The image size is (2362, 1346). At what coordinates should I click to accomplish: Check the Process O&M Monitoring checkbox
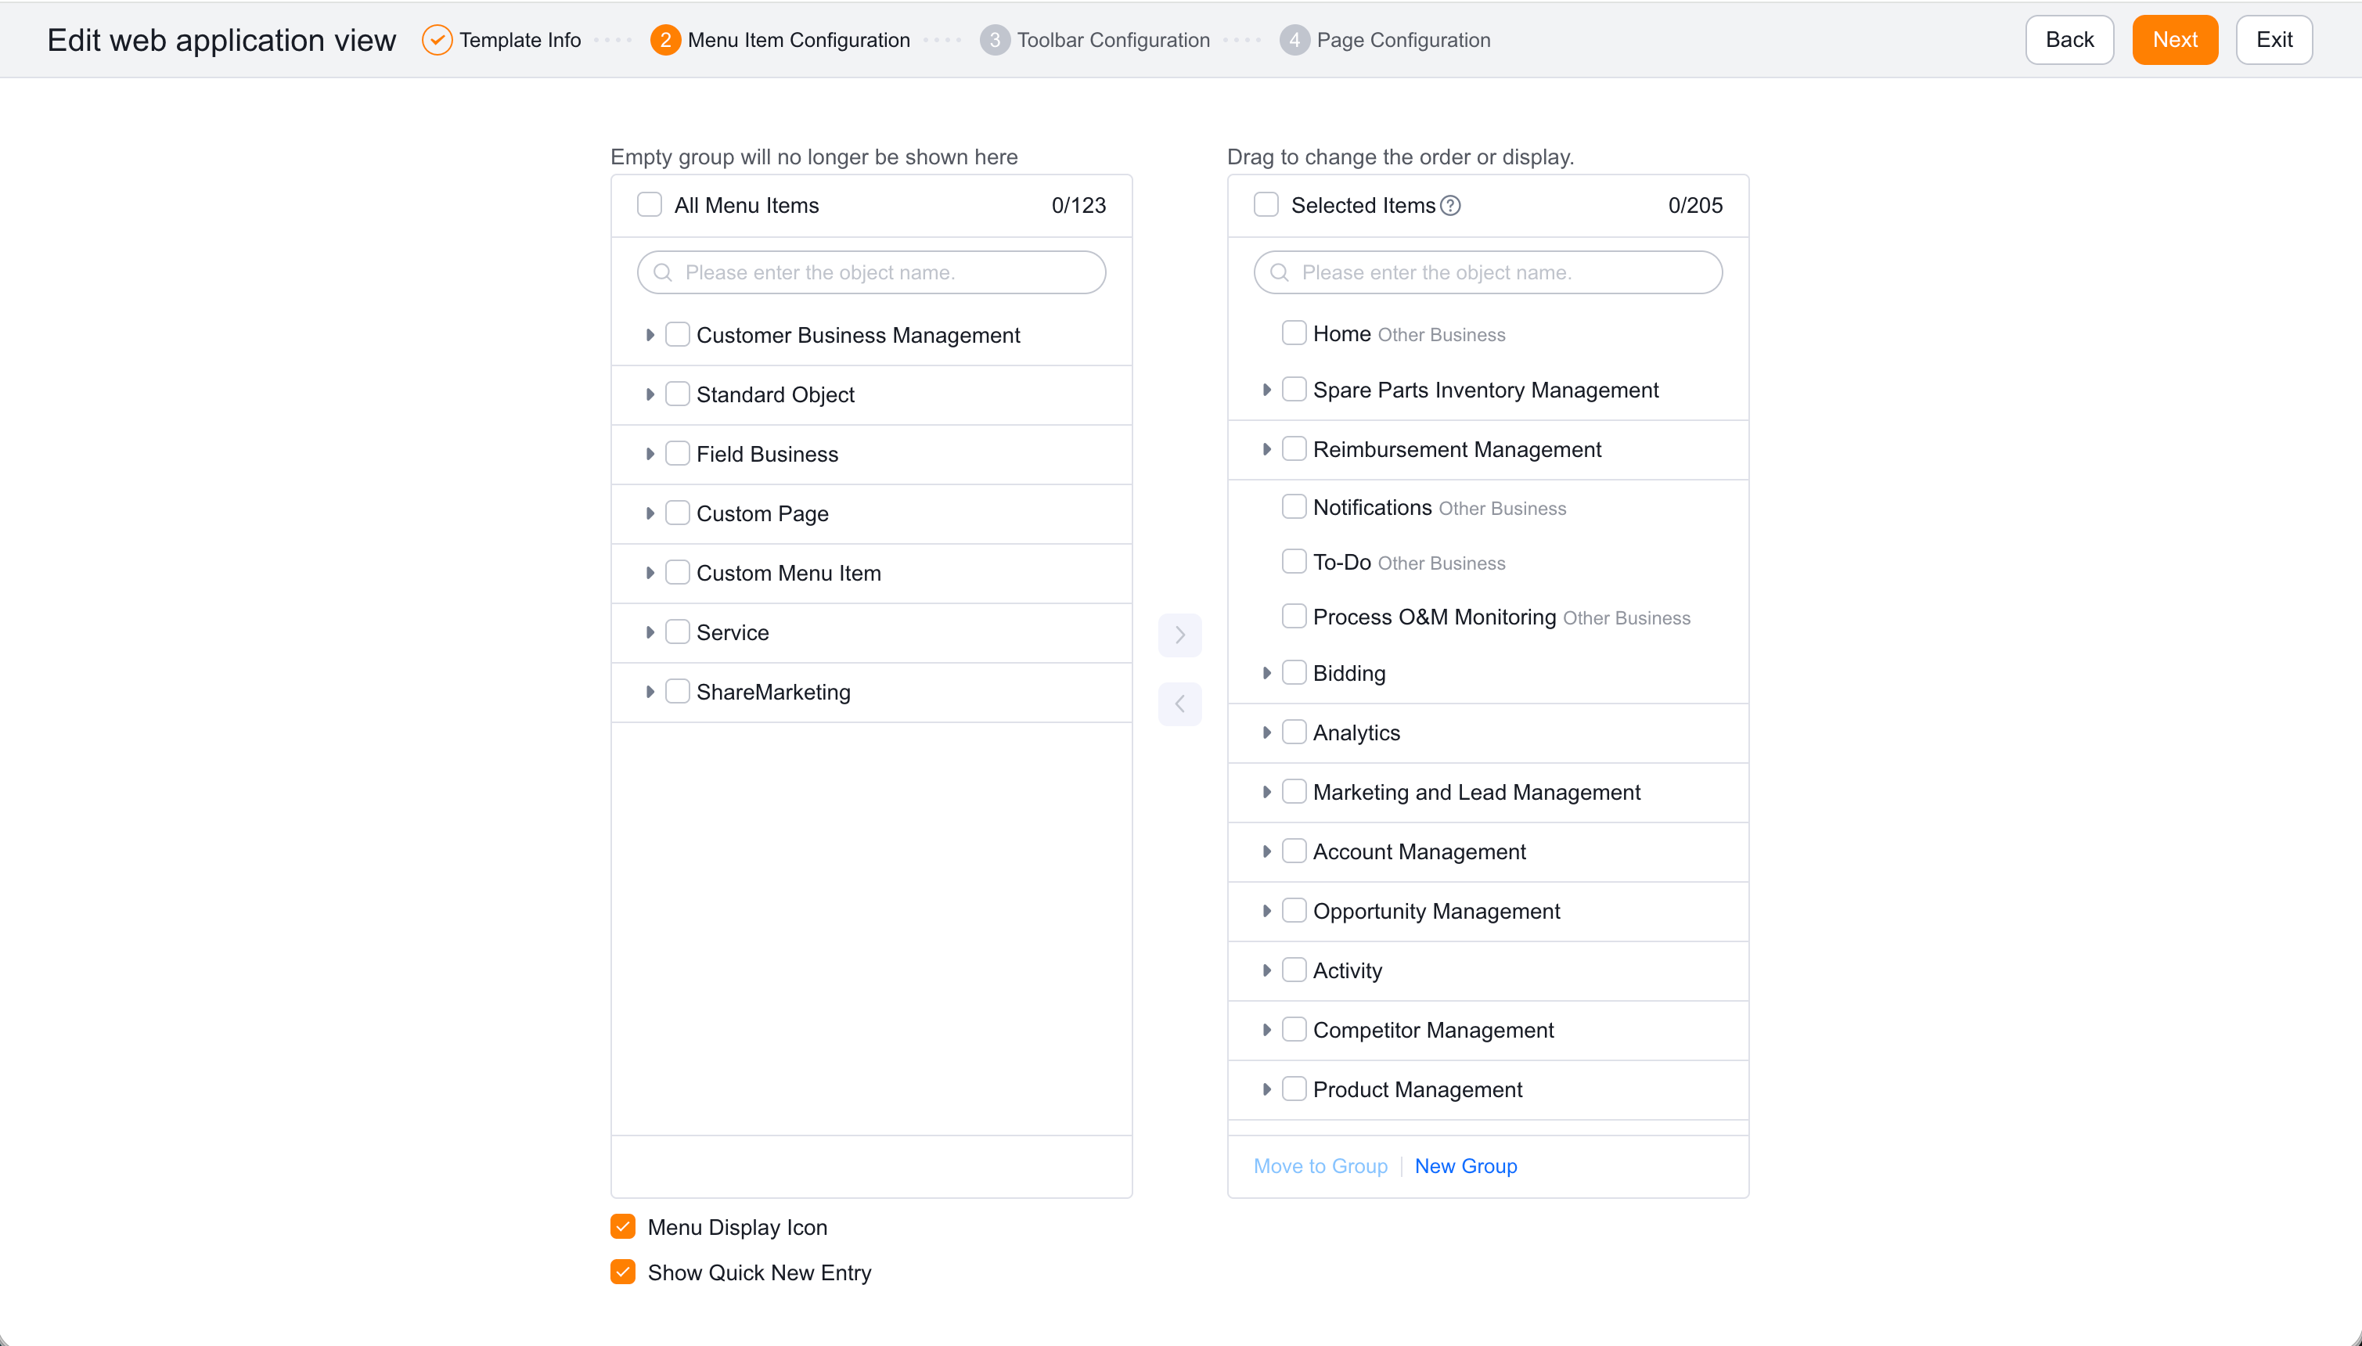(x=1294, y=616)
